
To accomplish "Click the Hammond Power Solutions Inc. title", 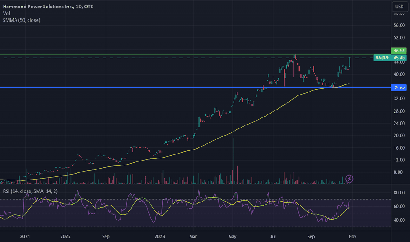I will pos(48,7).
